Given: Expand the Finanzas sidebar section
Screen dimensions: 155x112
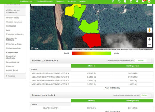Looking at the screenshot, I should click(x=15, y=76).
